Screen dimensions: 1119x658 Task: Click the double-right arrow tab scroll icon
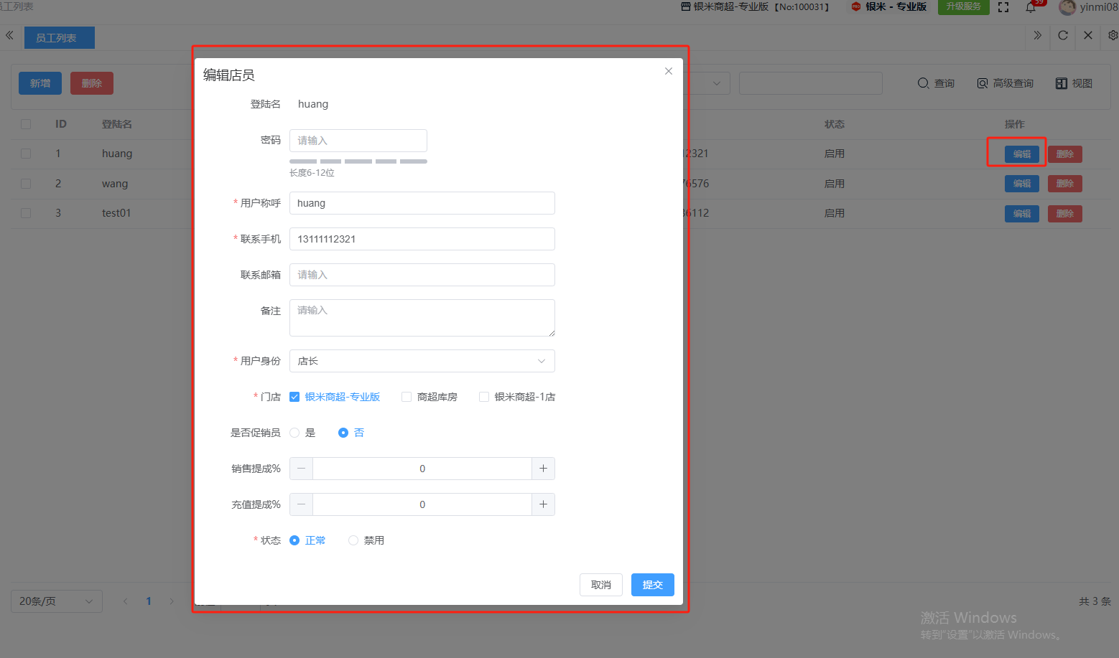1037,35
